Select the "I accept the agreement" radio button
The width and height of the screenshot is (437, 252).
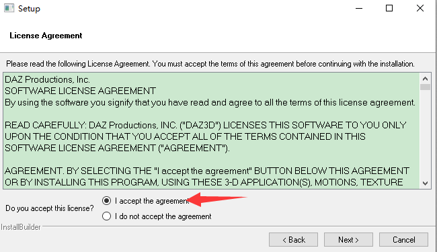[x=106, y=201]
